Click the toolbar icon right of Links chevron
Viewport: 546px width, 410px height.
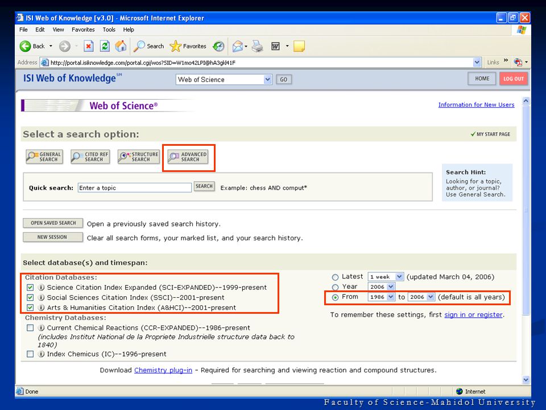click(x=518, y=63)
